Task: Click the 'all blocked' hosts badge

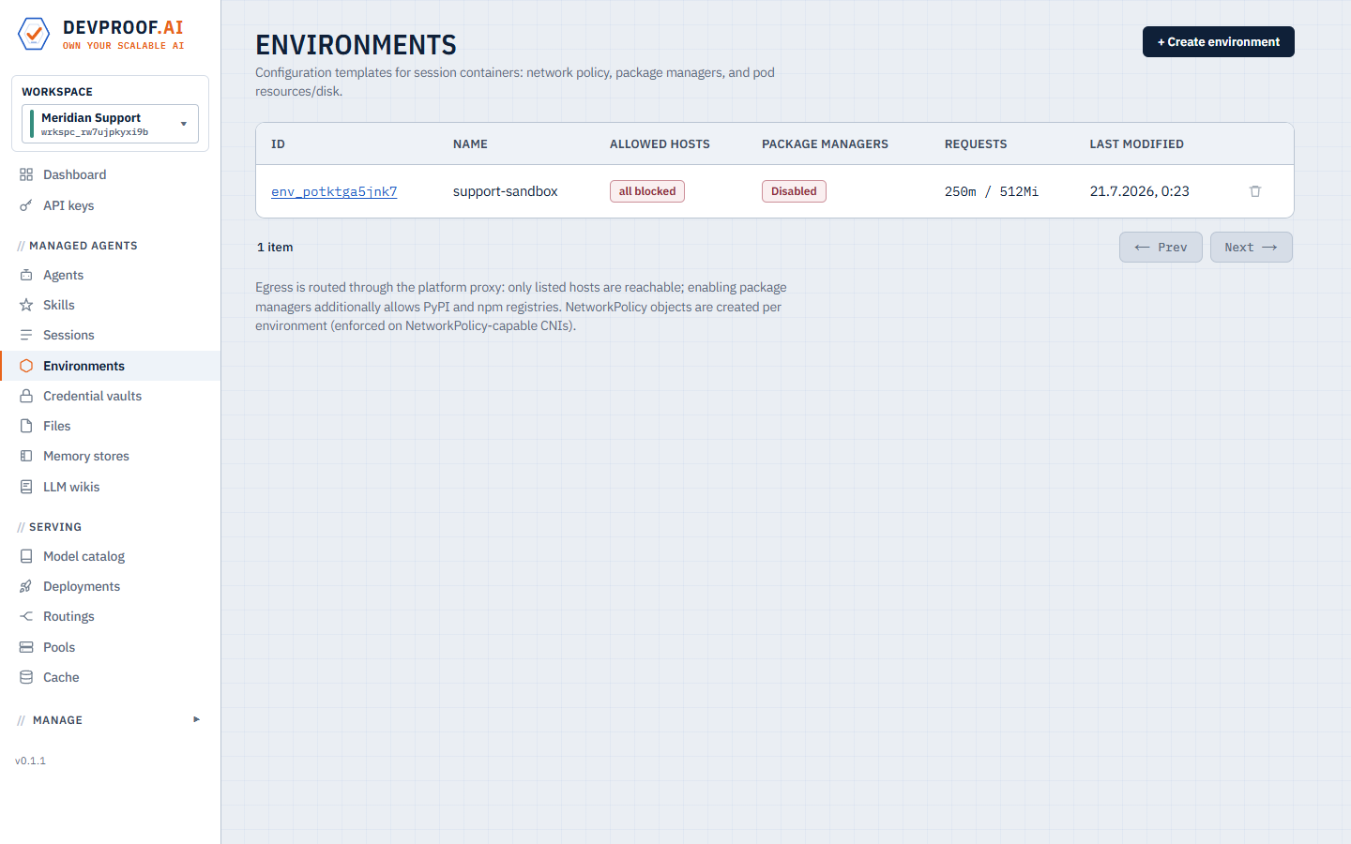Action: tap(647, 191)
